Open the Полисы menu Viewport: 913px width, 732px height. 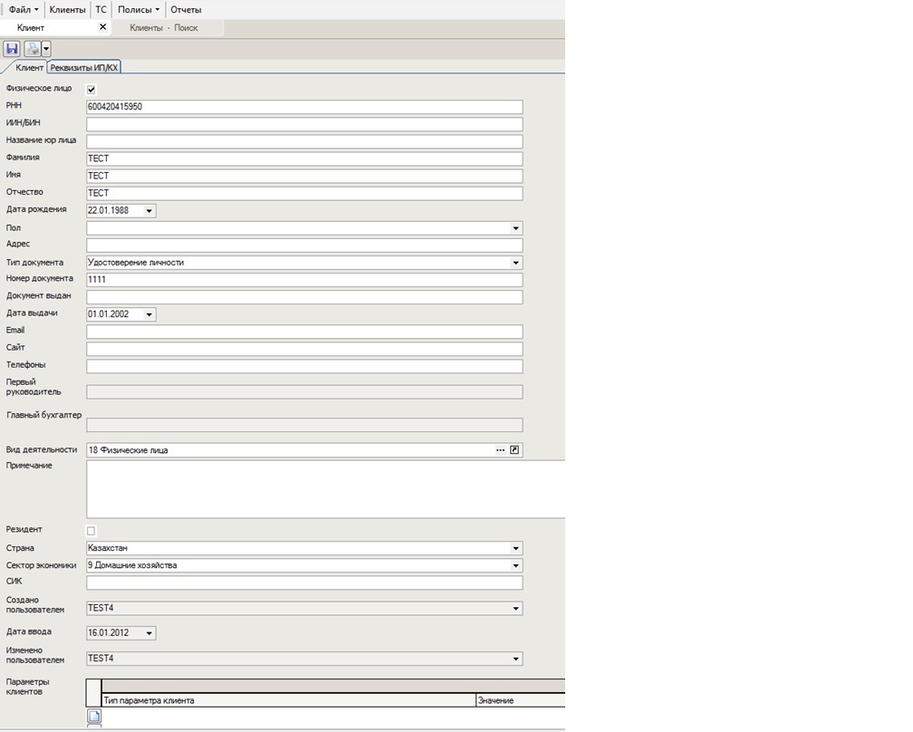point(139,9)
